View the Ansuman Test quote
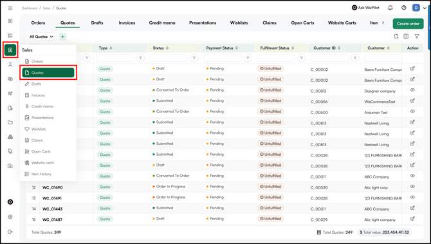This screenshot has height=244, width=431. 412,111
